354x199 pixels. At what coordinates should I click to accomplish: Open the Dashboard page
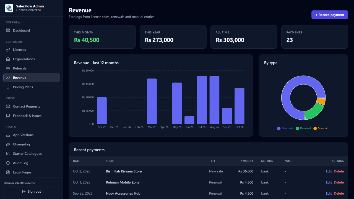tap(32, 30)
